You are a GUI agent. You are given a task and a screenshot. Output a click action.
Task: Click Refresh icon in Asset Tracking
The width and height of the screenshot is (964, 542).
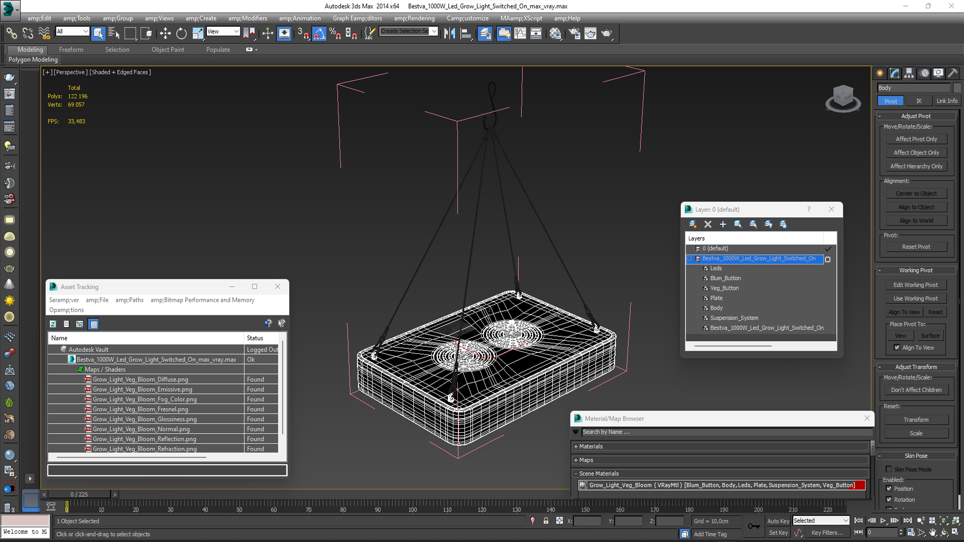tap(53, 324)
